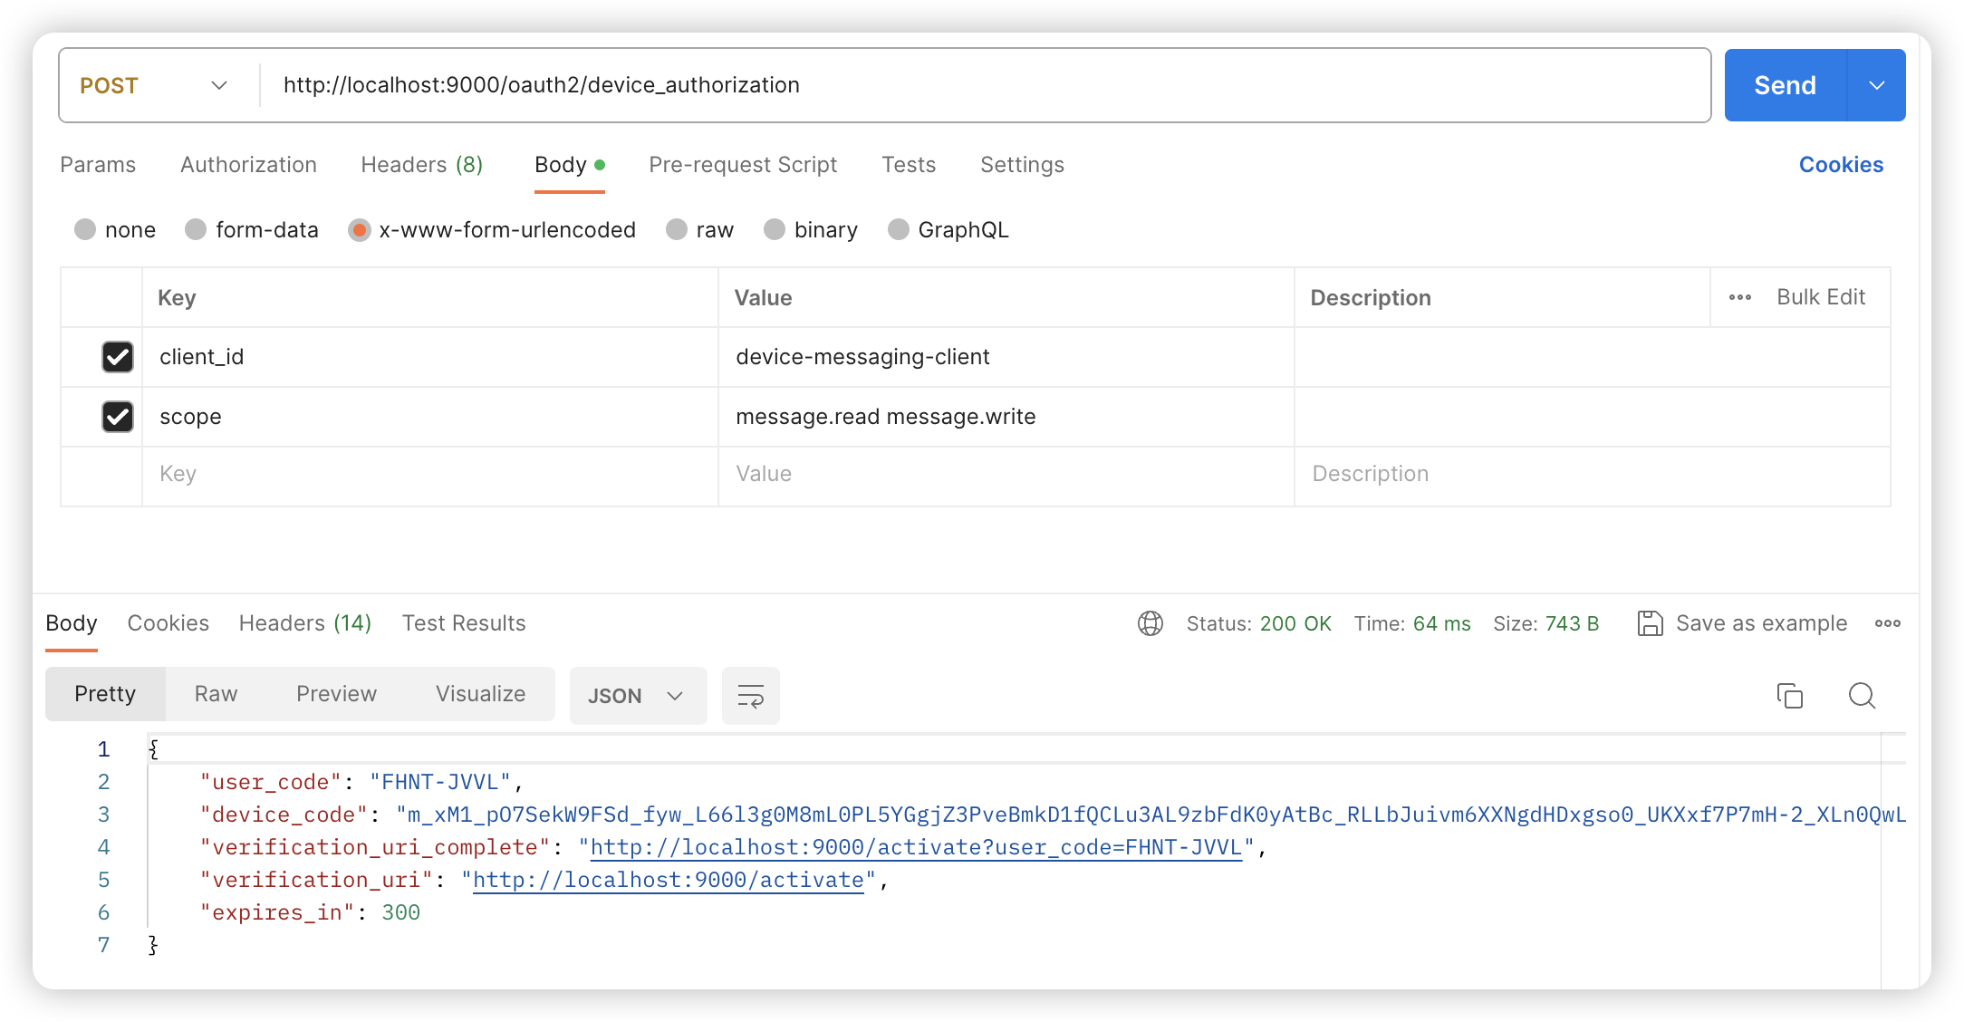Click the Send button
The width and height of the screenshot is (1964, 1022).
point(1785,85)
